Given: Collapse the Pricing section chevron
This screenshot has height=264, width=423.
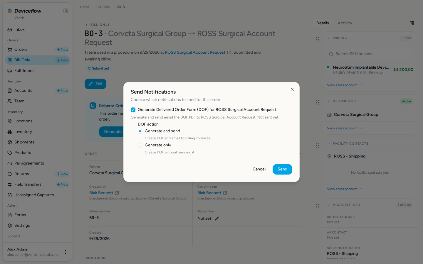Looking at the screenshot, I should [x=329, y=38].
